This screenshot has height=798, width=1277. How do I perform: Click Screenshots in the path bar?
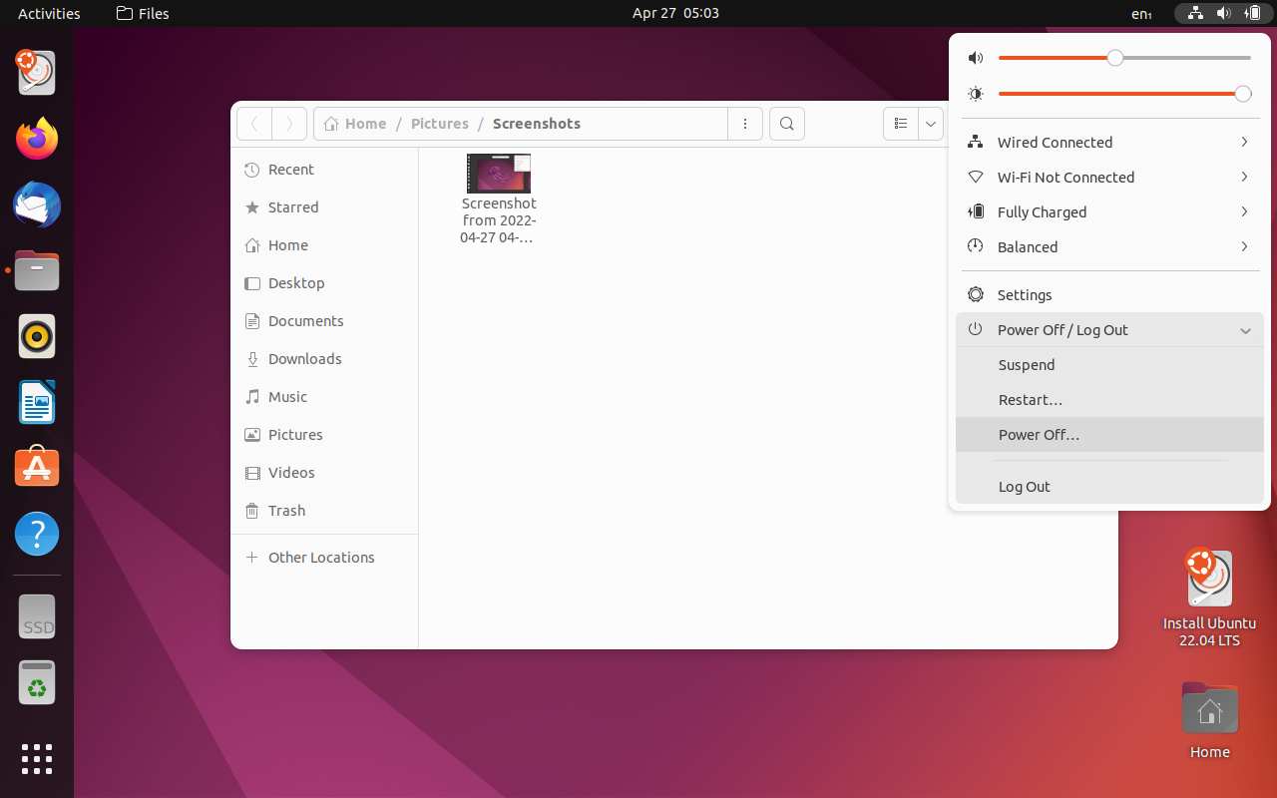click(x=537, y=124)
